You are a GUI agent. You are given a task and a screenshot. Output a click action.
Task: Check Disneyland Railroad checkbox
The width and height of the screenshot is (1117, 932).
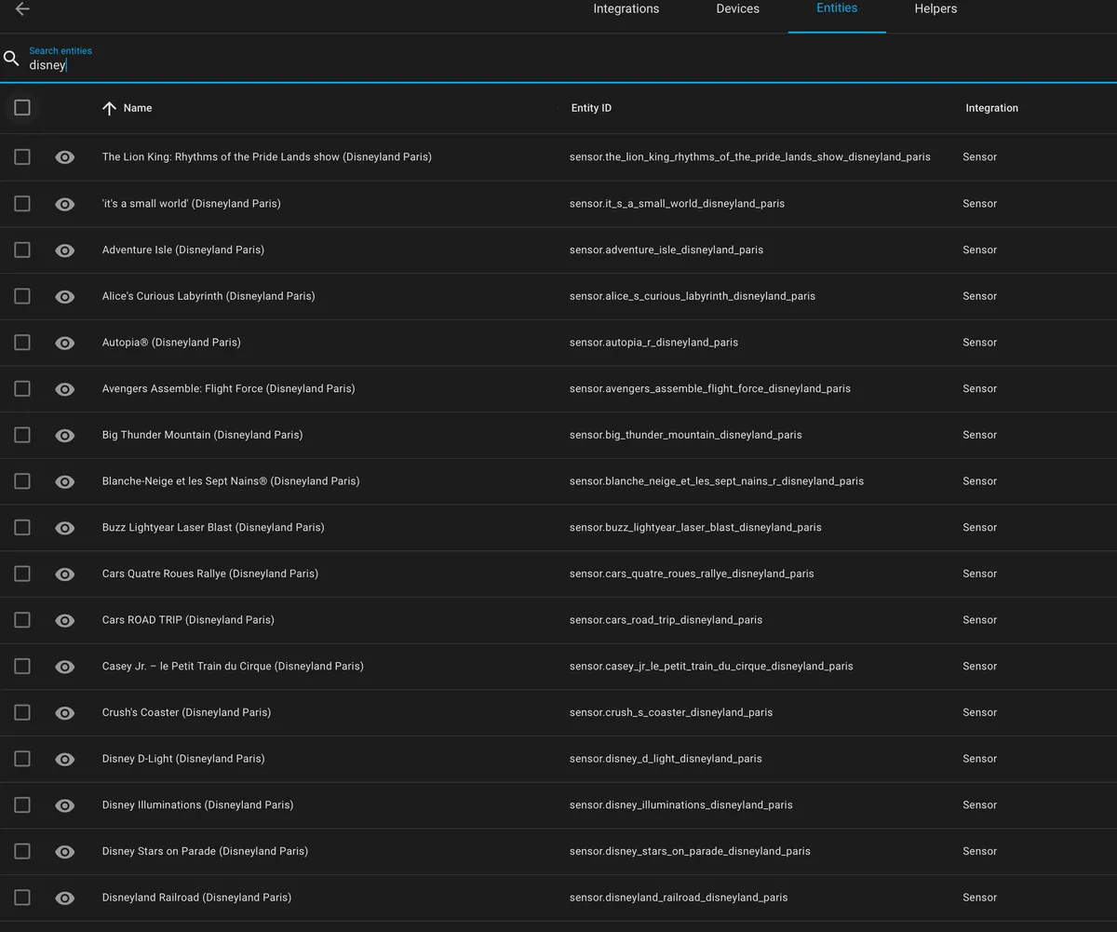[22, 898]
